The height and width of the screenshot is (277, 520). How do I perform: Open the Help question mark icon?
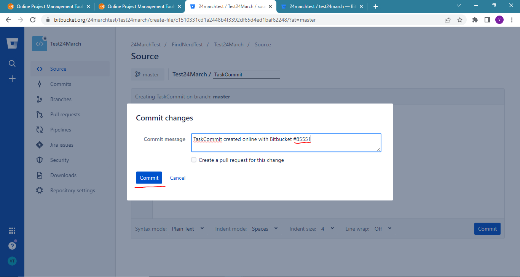pos(12,246)
